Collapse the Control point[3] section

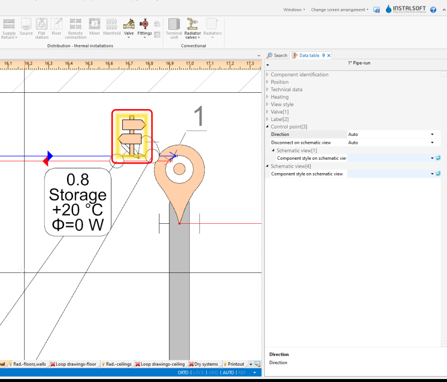(267, 127)
